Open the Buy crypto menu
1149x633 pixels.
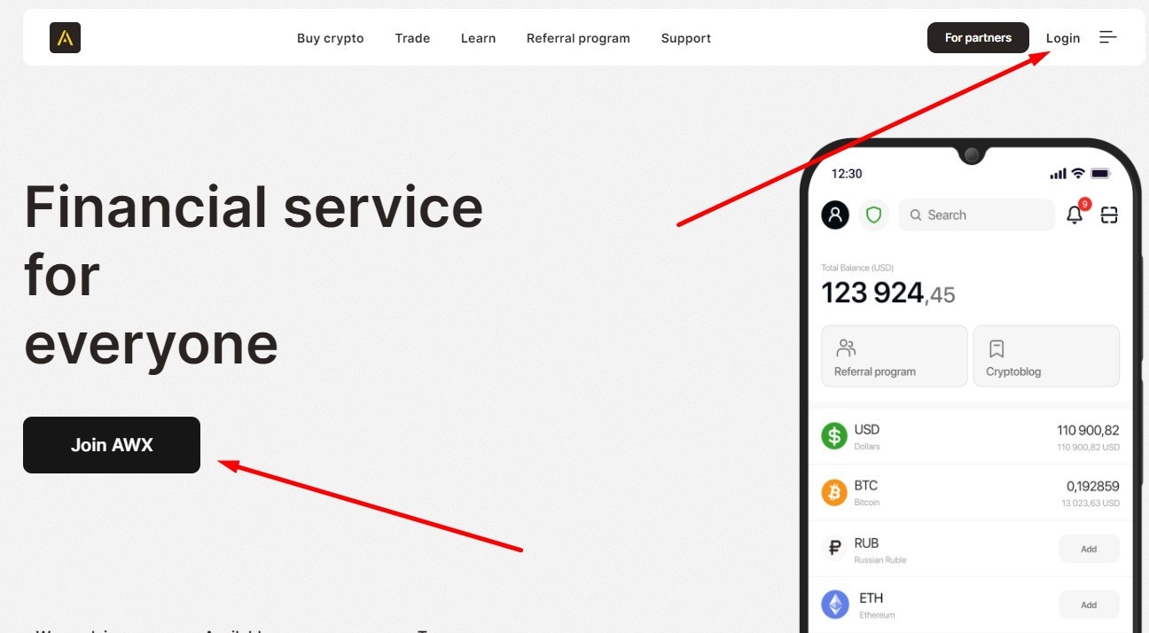[330, 38]
